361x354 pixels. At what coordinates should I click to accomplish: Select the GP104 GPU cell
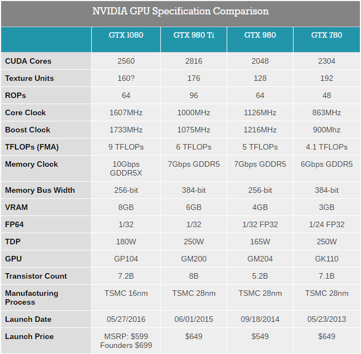click(126, 259)
